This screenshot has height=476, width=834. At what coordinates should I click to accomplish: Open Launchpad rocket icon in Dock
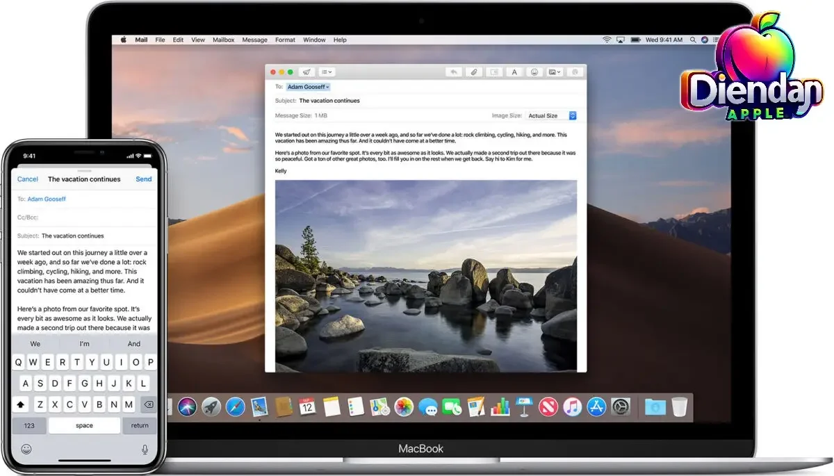pyautogui.click(x=211, y=407)
